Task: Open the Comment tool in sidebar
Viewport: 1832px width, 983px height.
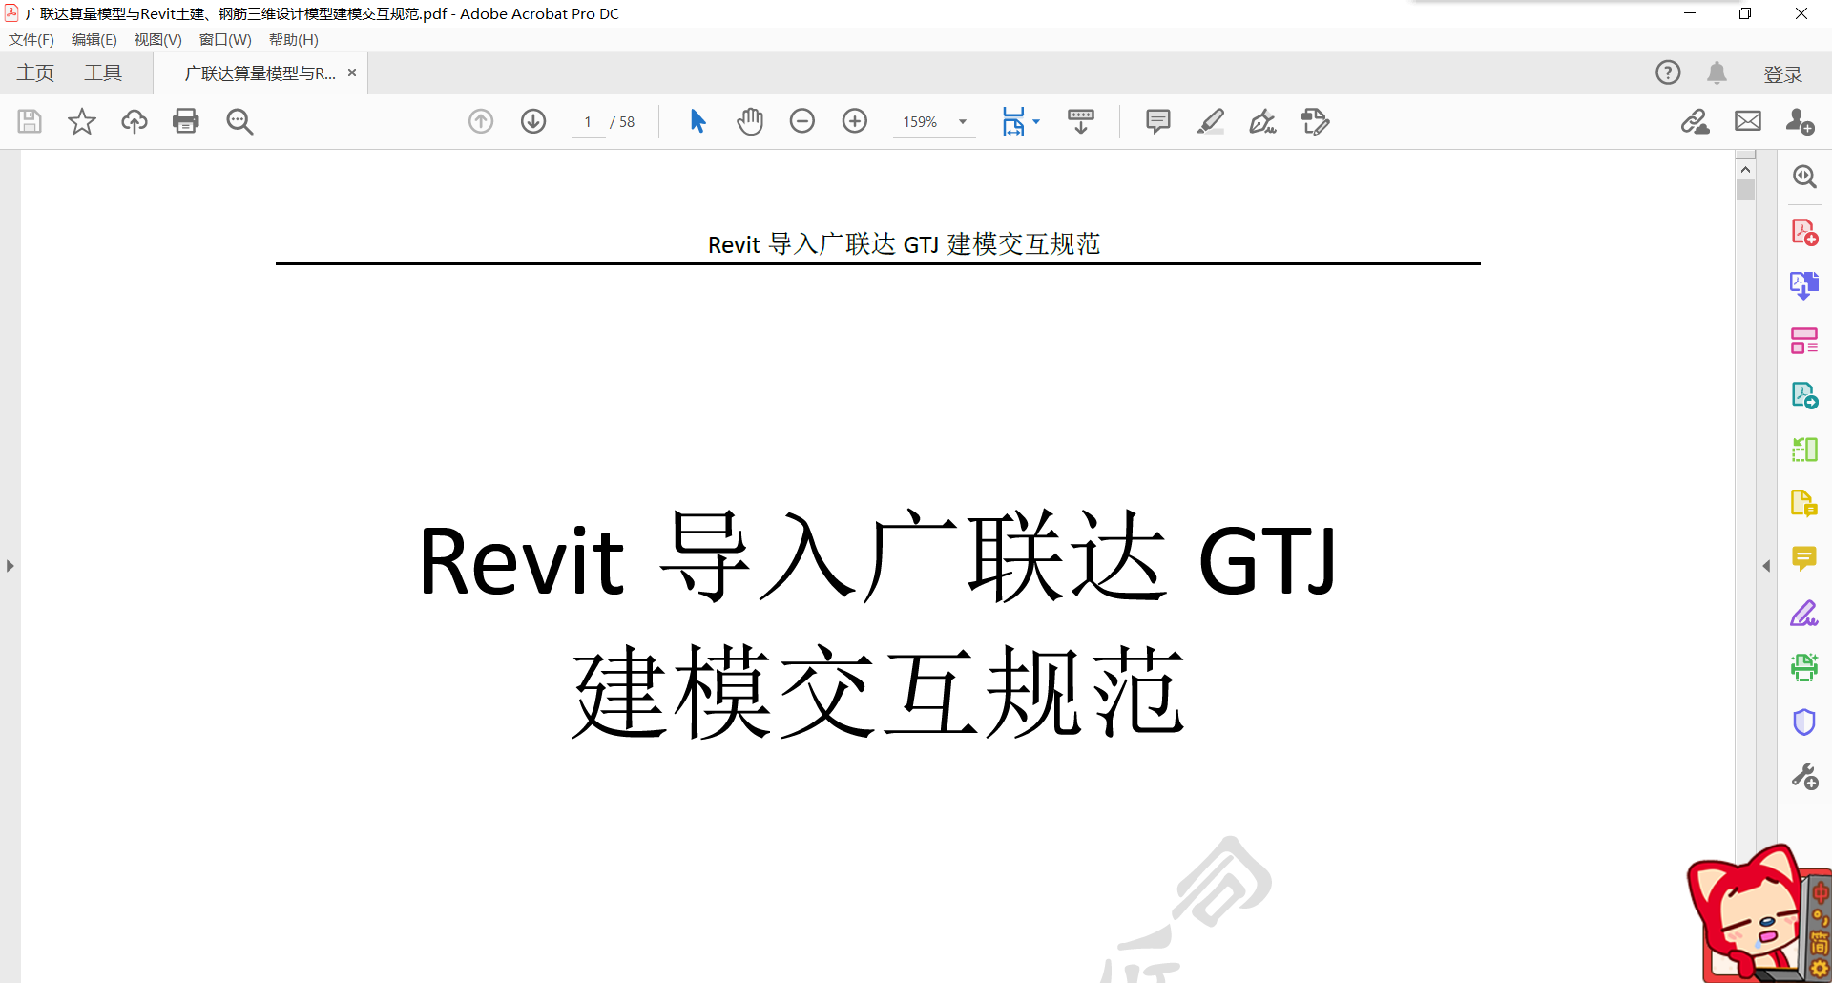Action: coord(1804,558)
